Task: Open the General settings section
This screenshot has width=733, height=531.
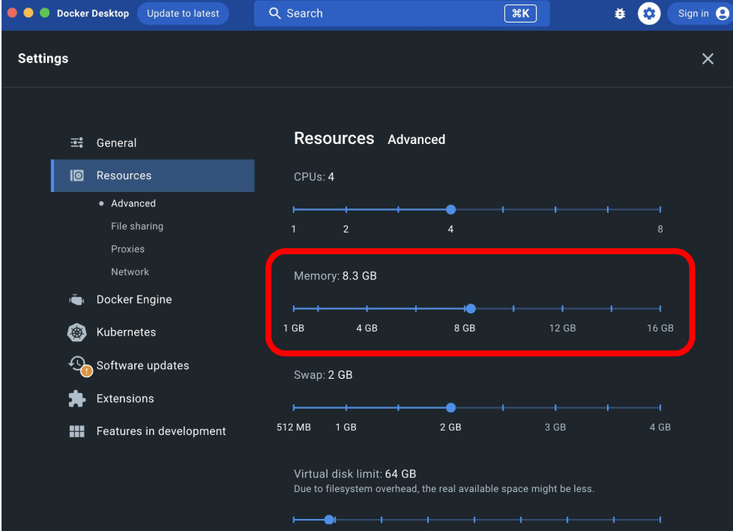Action: [x=153, y=142]
